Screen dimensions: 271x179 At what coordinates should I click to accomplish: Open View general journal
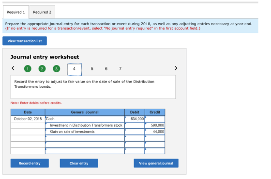[x=156, y=163]
